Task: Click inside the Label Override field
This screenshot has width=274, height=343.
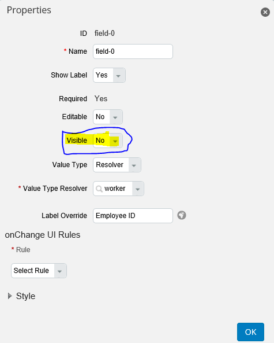Action: point(133,216)
